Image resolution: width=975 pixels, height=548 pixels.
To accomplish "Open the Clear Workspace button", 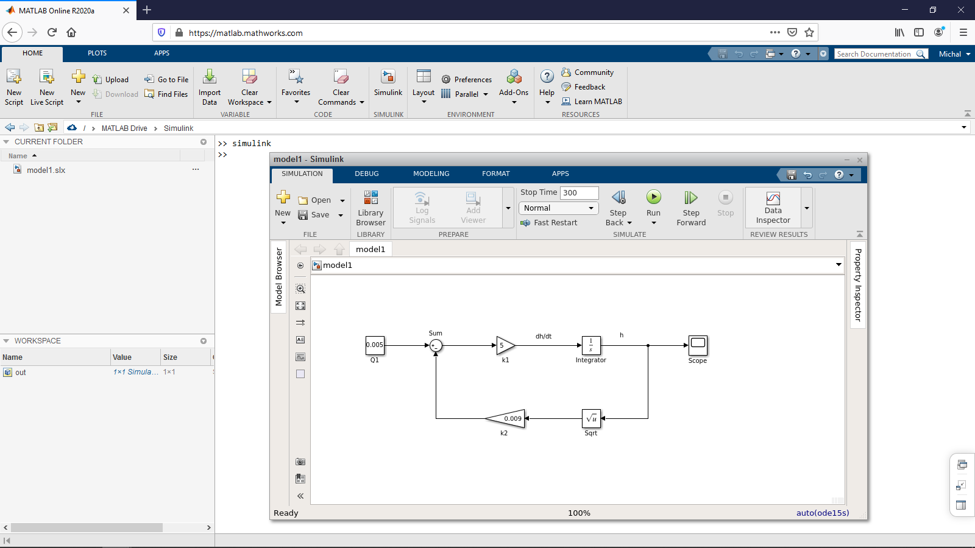I will [x=250, y=87].
